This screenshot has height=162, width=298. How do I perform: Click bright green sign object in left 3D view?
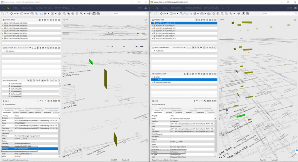(91, 61)
